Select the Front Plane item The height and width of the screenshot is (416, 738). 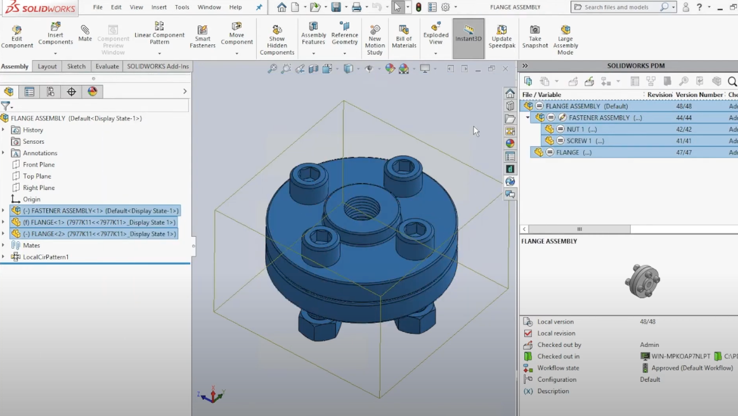tap(39, 165)
